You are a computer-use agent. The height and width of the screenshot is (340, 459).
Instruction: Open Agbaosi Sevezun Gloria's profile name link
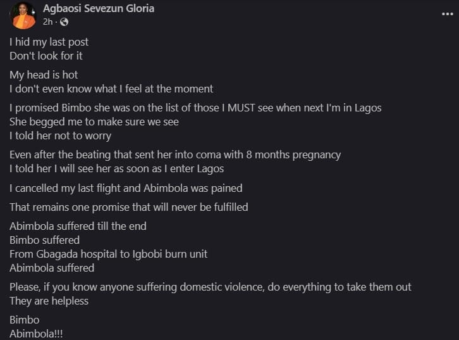click(x=98, y=9)
